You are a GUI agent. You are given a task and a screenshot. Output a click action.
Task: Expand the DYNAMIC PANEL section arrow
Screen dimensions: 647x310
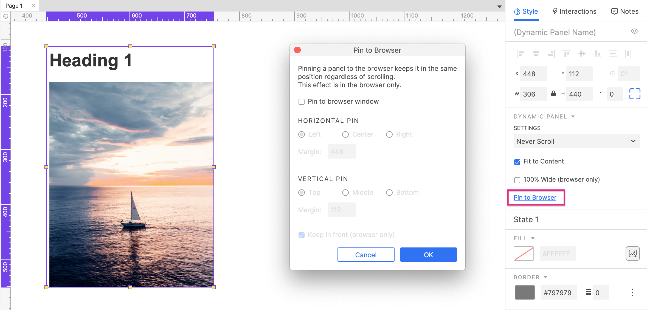[x=573, y=117]
